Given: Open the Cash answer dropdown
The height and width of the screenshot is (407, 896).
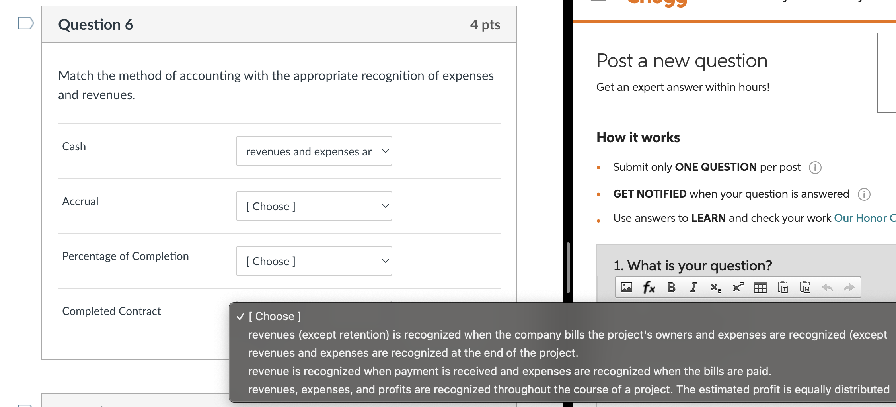Looking at the screenshot, I should (x=314, y=151).
